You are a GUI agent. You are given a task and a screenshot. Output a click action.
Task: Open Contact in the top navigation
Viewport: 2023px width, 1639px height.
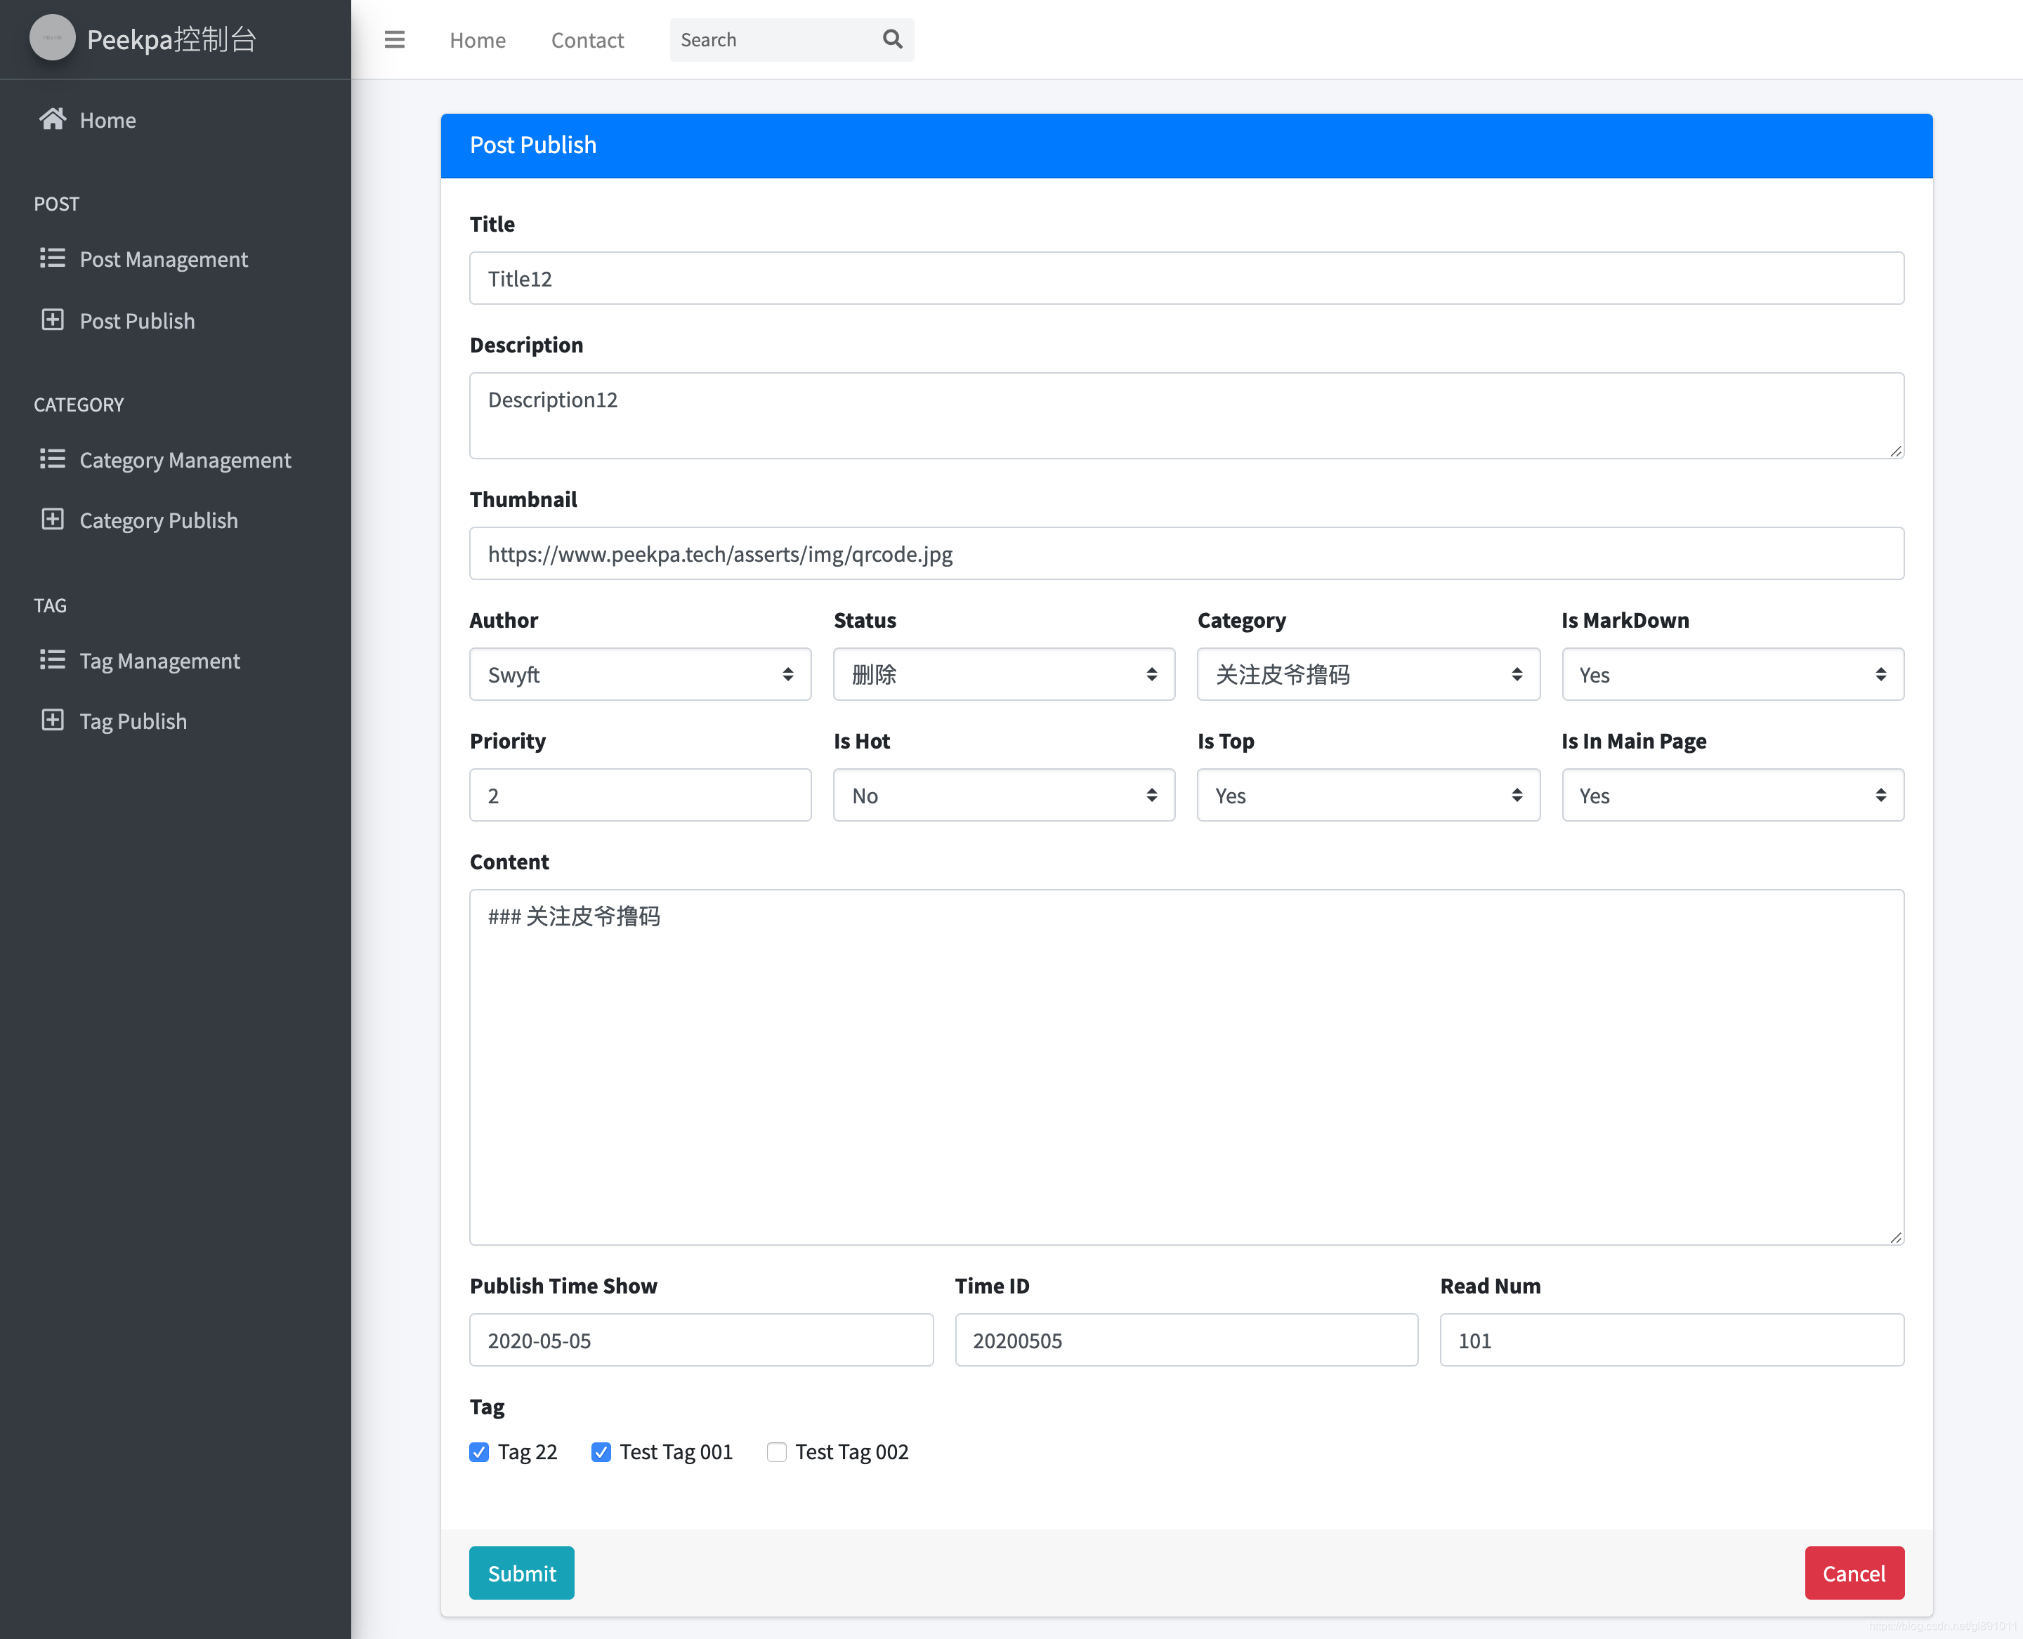(x=587, y=39)
